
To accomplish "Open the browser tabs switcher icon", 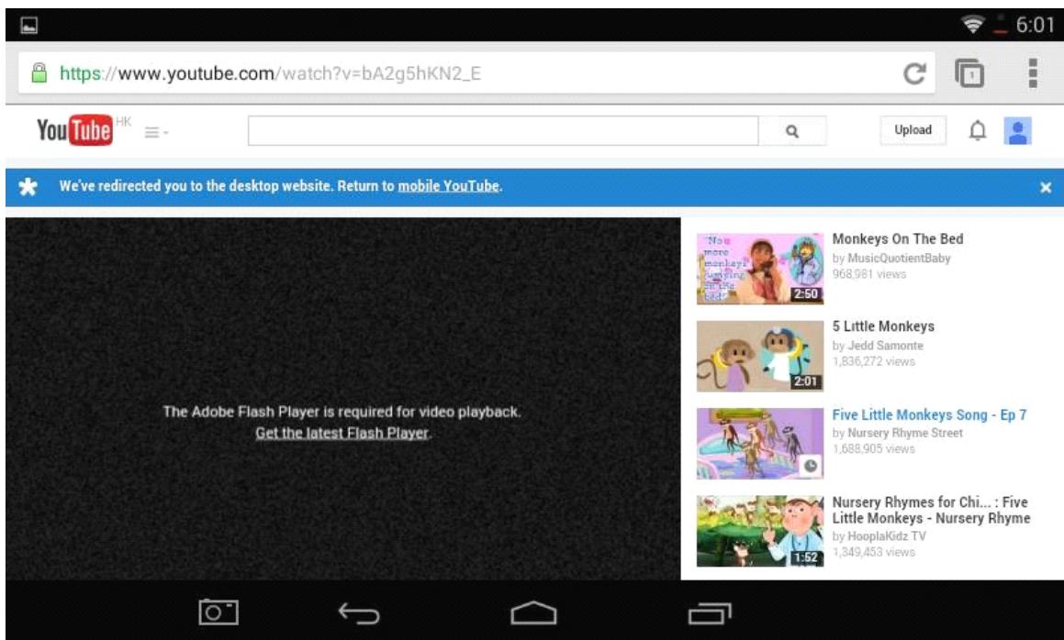I will (x=969, y=73).
